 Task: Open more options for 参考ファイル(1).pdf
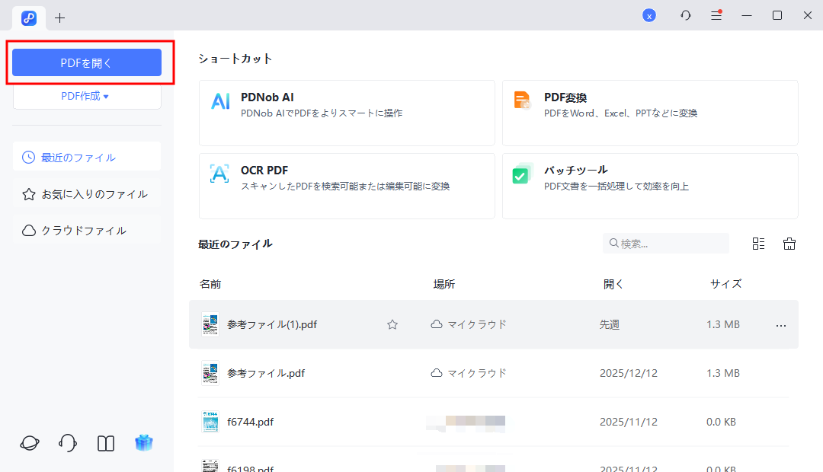click(x=780, y=325)
